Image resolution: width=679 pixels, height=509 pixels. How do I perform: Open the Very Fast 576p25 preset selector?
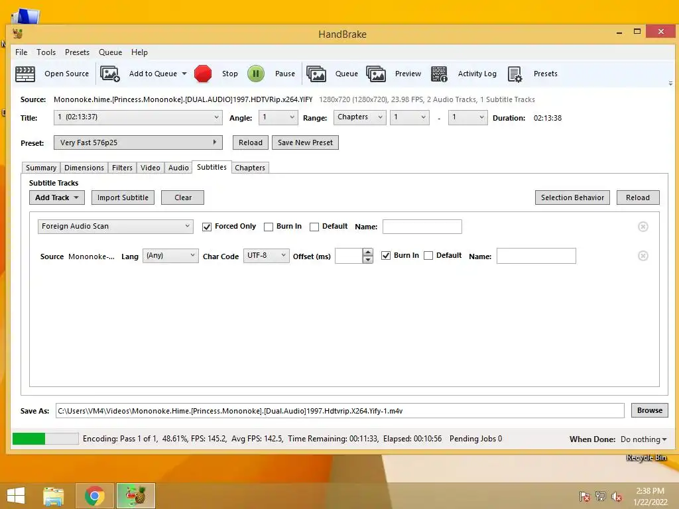click(138, 142)
